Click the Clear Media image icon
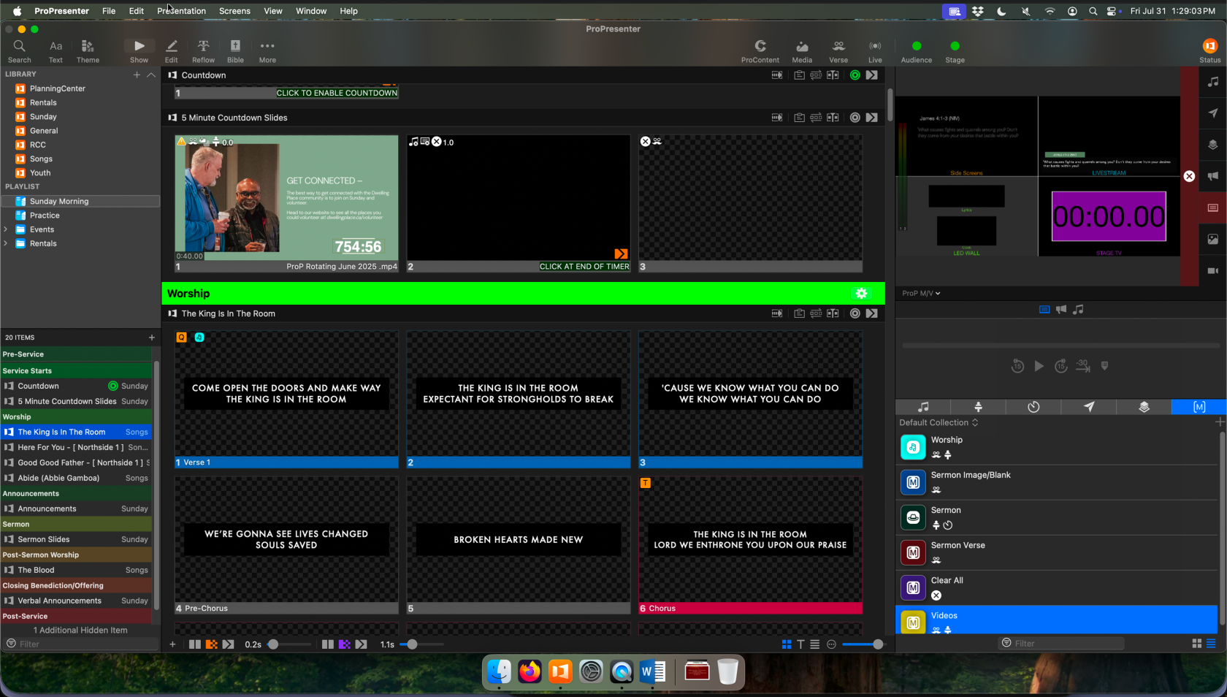The height and width of the screenshot is (697, 1227). pos(1213,239)
